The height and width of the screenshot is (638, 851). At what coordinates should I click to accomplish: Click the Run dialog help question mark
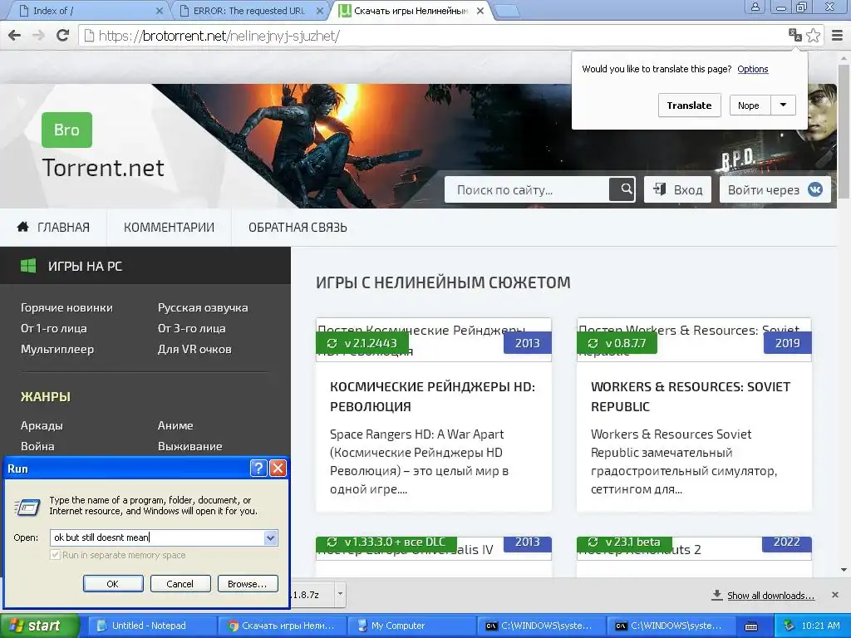(x=259, y=469)
